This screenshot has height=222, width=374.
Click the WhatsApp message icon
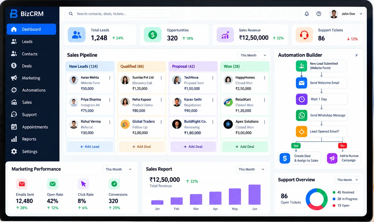click(301, 116)
